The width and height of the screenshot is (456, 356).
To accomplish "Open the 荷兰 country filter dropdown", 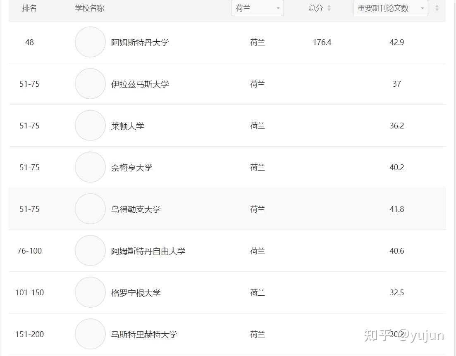I will [257, 8].
